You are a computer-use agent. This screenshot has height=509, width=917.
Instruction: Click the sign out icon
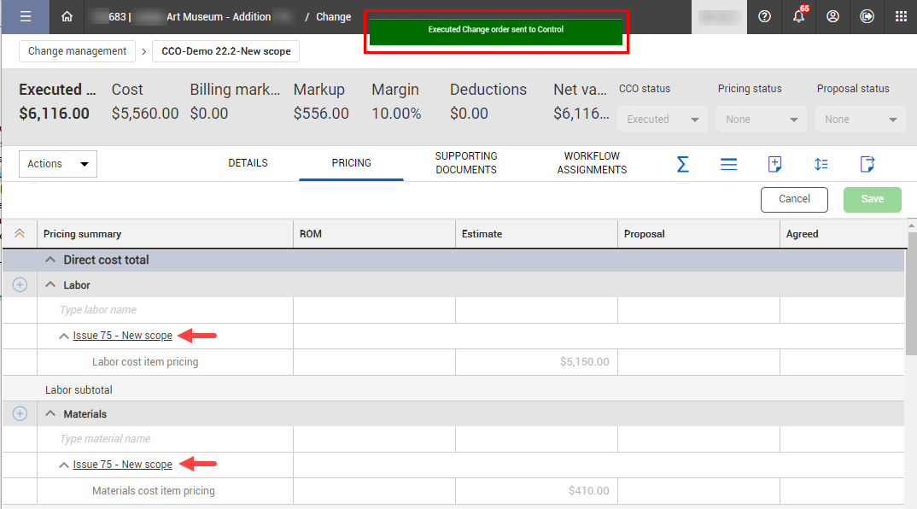click(867, 17)
